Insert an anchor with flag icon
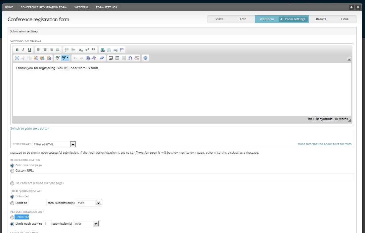The height and width of the screenshot is (233, 365). tap(121, 50)
